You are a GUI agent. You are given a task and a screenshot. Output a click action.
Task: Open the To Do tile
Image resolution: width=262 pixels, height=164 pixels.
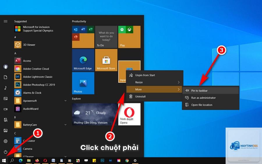[106, 37]
